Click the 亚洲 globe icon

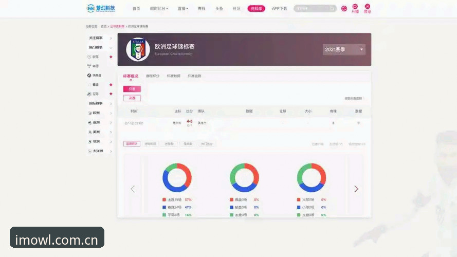pos(90,123)
